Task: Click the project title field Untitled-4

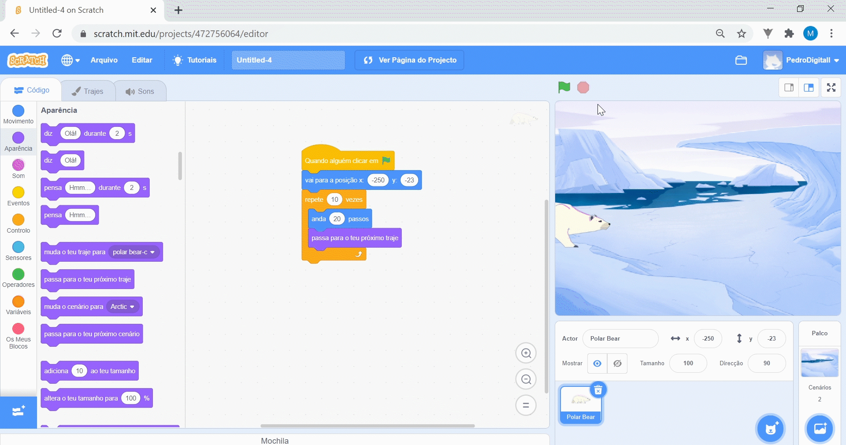Action: (x=288, y=60)
